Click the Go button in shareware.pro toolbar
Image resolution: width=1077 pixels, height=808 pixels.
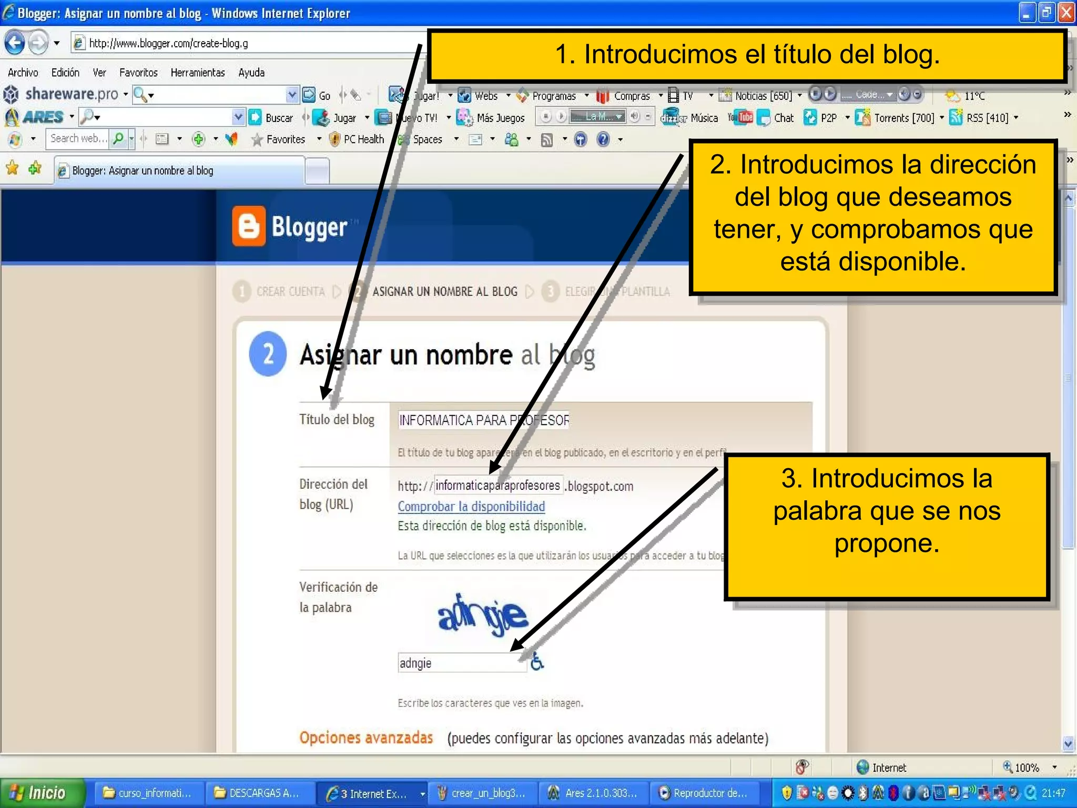[x=317, y=95]
